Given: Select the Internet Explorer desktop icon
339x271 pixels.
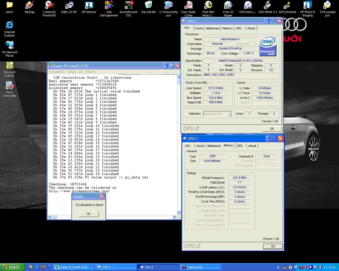Looking at the screenshot, I should pyautogui.click(x=10, y=29).
